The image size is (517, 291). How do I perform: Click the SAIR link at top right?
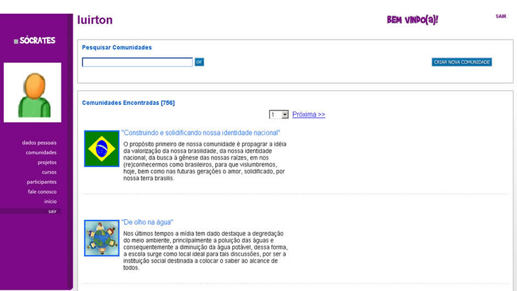click(x=501, y=16)
